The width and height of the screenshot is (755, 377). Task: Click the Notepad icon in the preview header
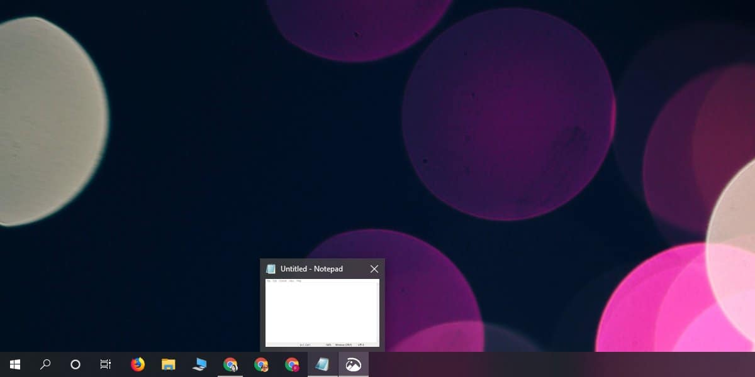[x=271, y=269]
